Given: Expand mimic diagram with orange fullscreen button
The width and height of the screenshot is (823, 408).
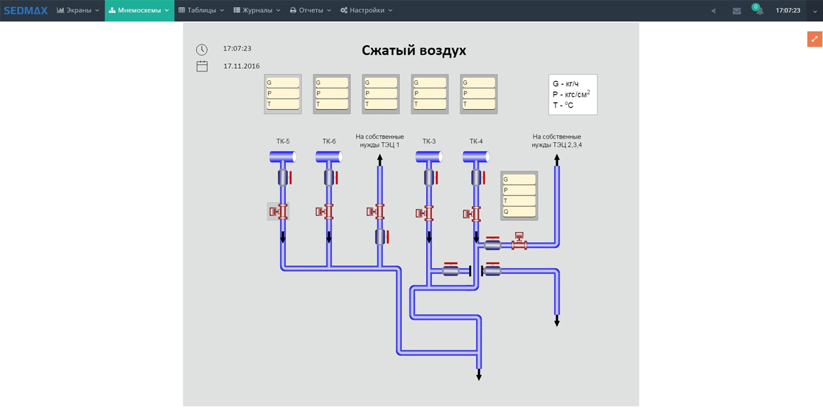Looking at the screenshot, I should [x=814, y=39].
